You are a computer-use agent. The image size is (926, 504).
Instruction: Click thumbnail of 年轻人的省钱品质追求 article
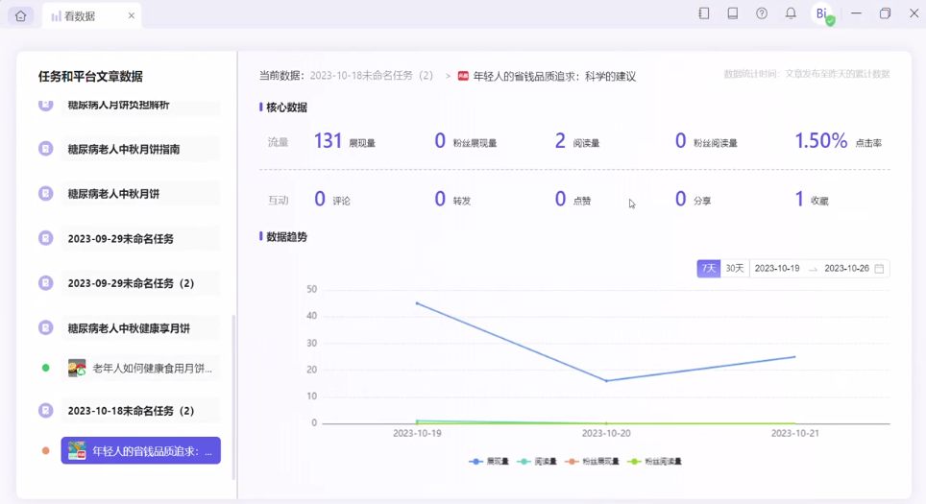(x=77, y=451)
